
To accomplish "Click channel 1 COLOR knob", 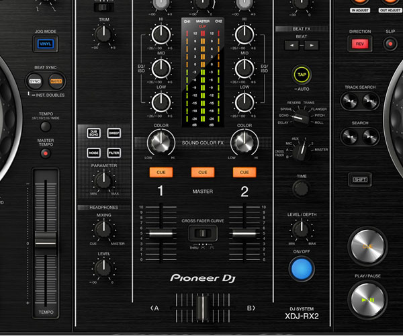I will (161, 142).
